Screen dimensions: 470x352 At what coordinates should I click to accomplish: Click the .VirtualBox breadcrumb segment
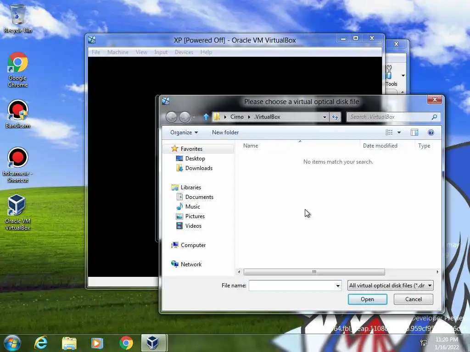point(267,117)
